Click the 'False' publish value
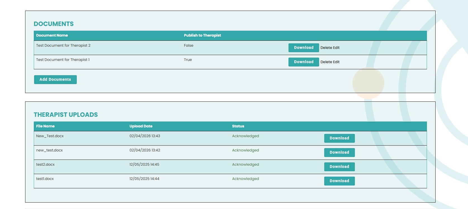Viewport: 468px width, 209px height. point(188,46)
